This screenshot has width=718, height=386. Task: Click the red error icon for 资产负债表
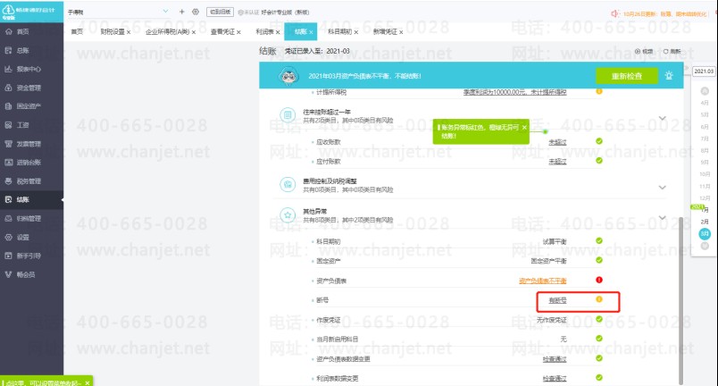click(599, 280)
